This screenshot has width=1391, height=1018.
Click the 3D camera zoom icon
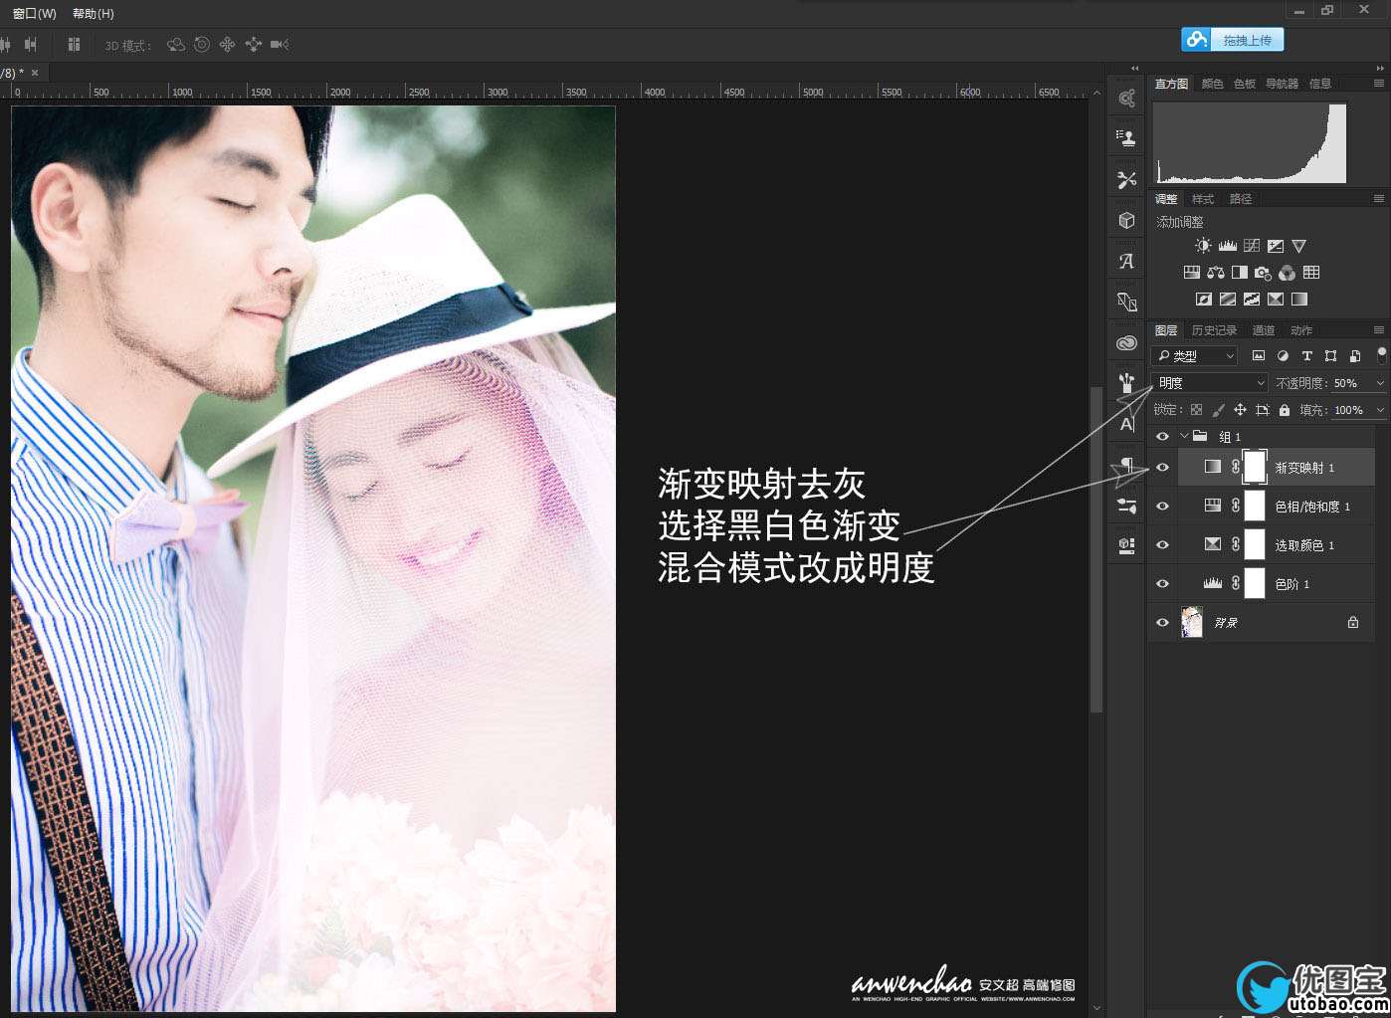[x=280, y=44]
